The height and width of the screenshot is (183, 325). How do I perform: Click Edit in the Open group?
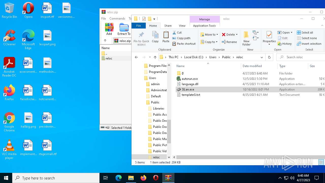pos(283,38)
